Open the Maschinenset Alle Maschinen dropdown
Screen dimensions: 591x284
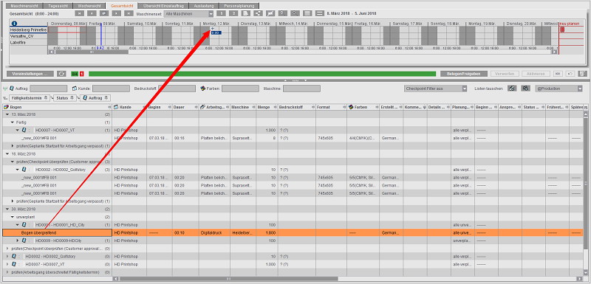[189, 13]
